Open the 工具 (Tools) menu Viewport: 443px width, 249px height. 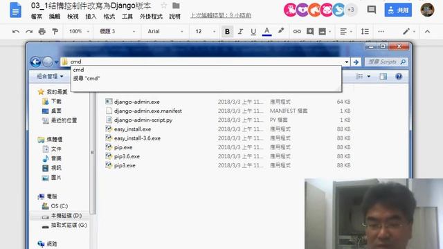(127, 17)
